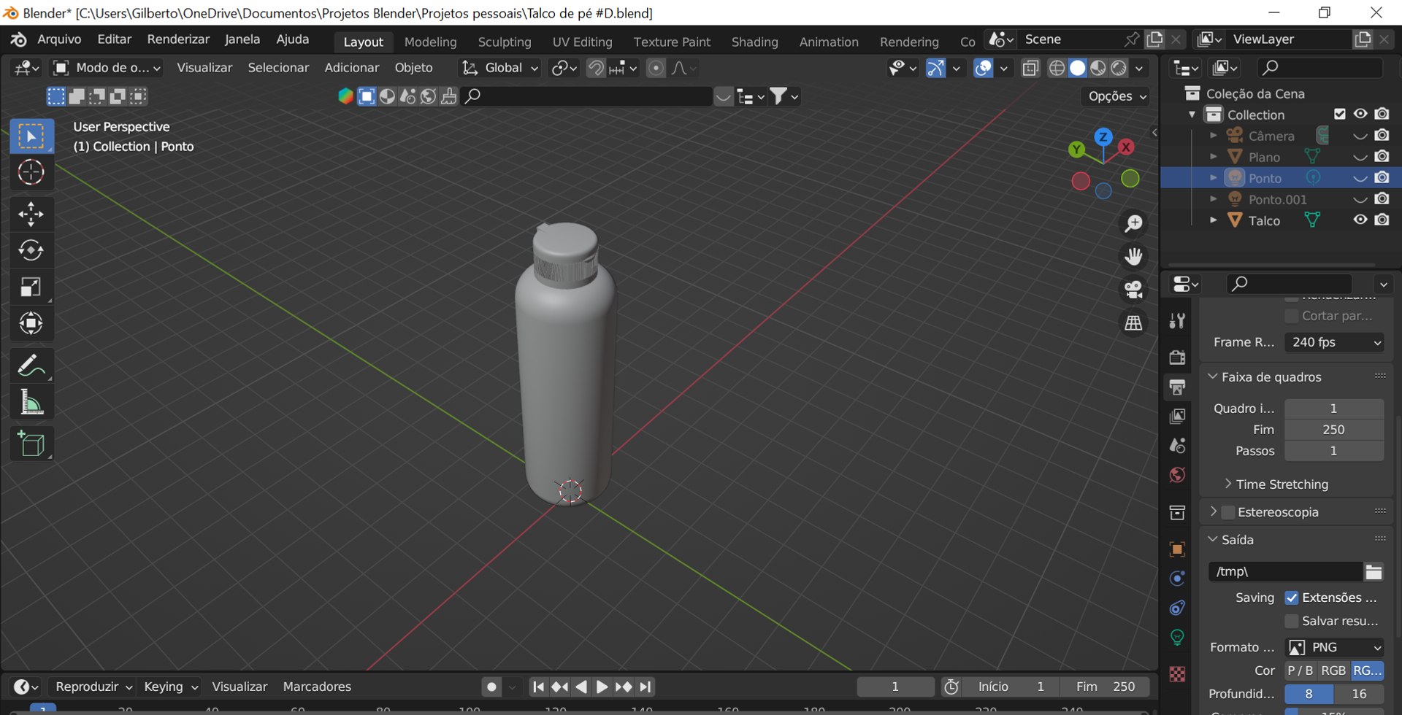Disable the Extensões checkbox under Saving

(1292, 598)
